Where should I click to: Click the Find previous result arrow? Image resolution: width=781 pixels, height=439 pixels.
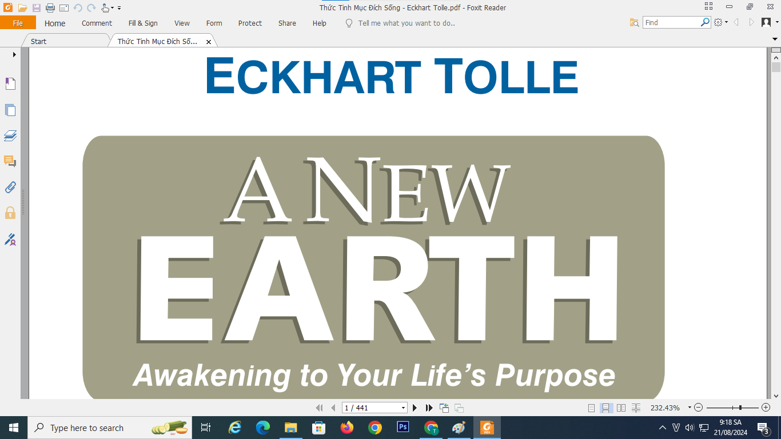coord(736,22)
